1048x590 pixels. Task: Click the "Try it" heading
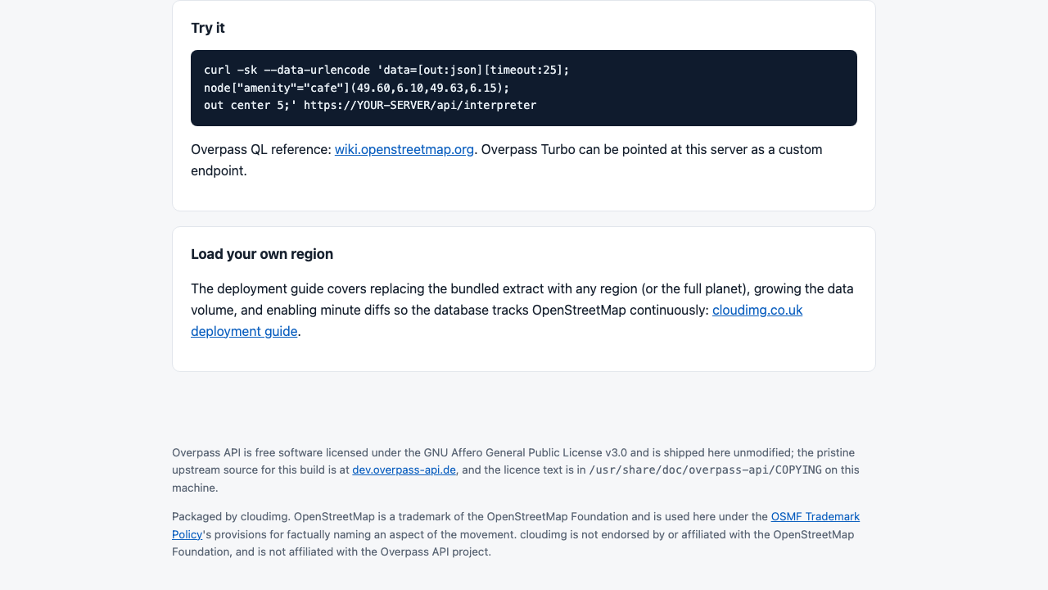click(x=208, y=28)
